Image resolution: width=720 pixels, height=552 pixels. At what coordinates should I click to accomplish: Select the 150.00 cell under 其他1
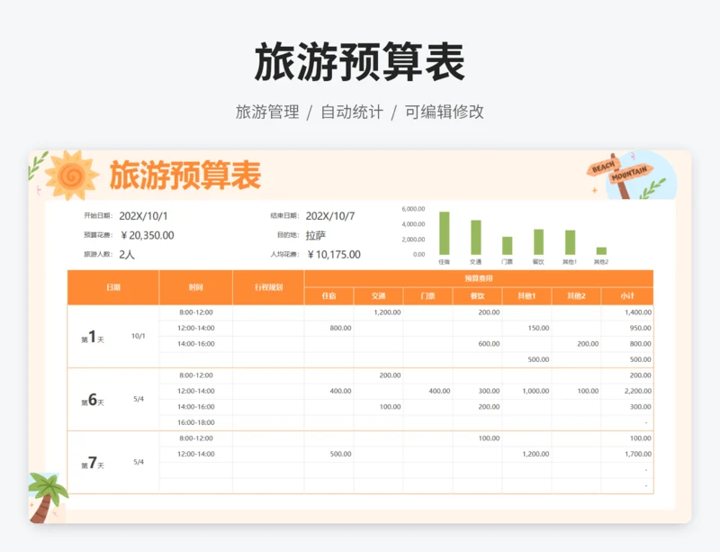coord(527,328)
